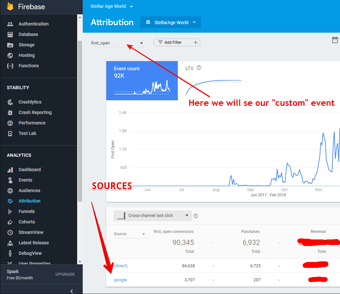Open Events via its touch-hand icon
Viewport: 340px width, 294px height.
click(x=10, y=180)
